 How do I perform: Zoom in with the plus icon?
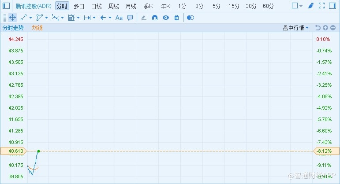pyautogui.click(x=325, y=28)
